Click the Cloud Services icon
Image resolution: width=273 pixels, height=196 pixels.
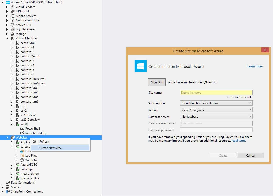coord(13,7)
